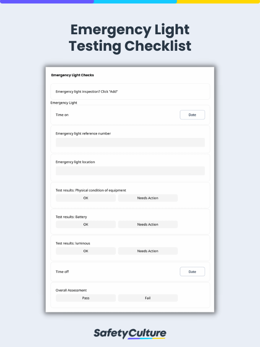Viewport: 260px width, 347px height.
Task: Mark Physical condition as Needs Action
Action: [x=148, y=198]
